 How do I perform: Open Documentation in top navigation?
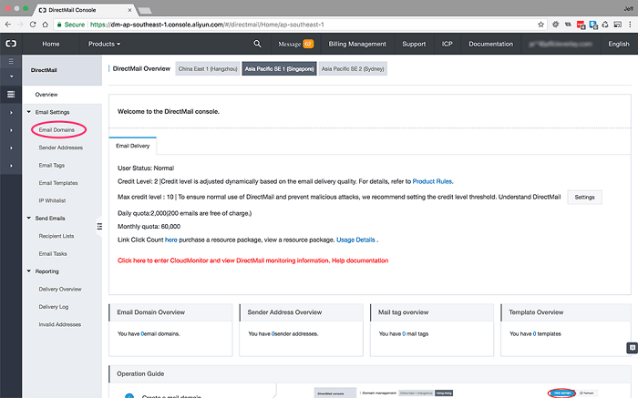(x=490, y=44)
